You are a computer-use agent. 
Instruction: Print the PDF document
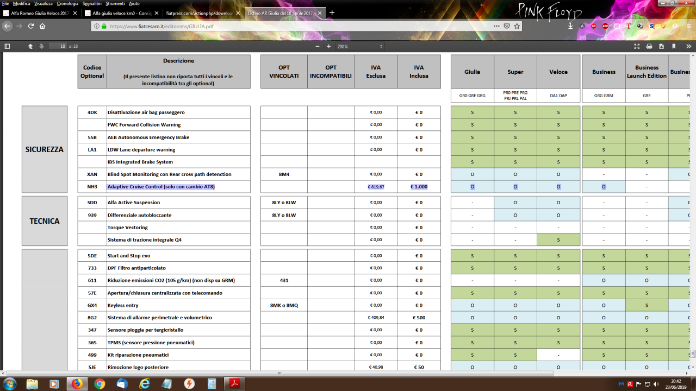click(649, 46)
